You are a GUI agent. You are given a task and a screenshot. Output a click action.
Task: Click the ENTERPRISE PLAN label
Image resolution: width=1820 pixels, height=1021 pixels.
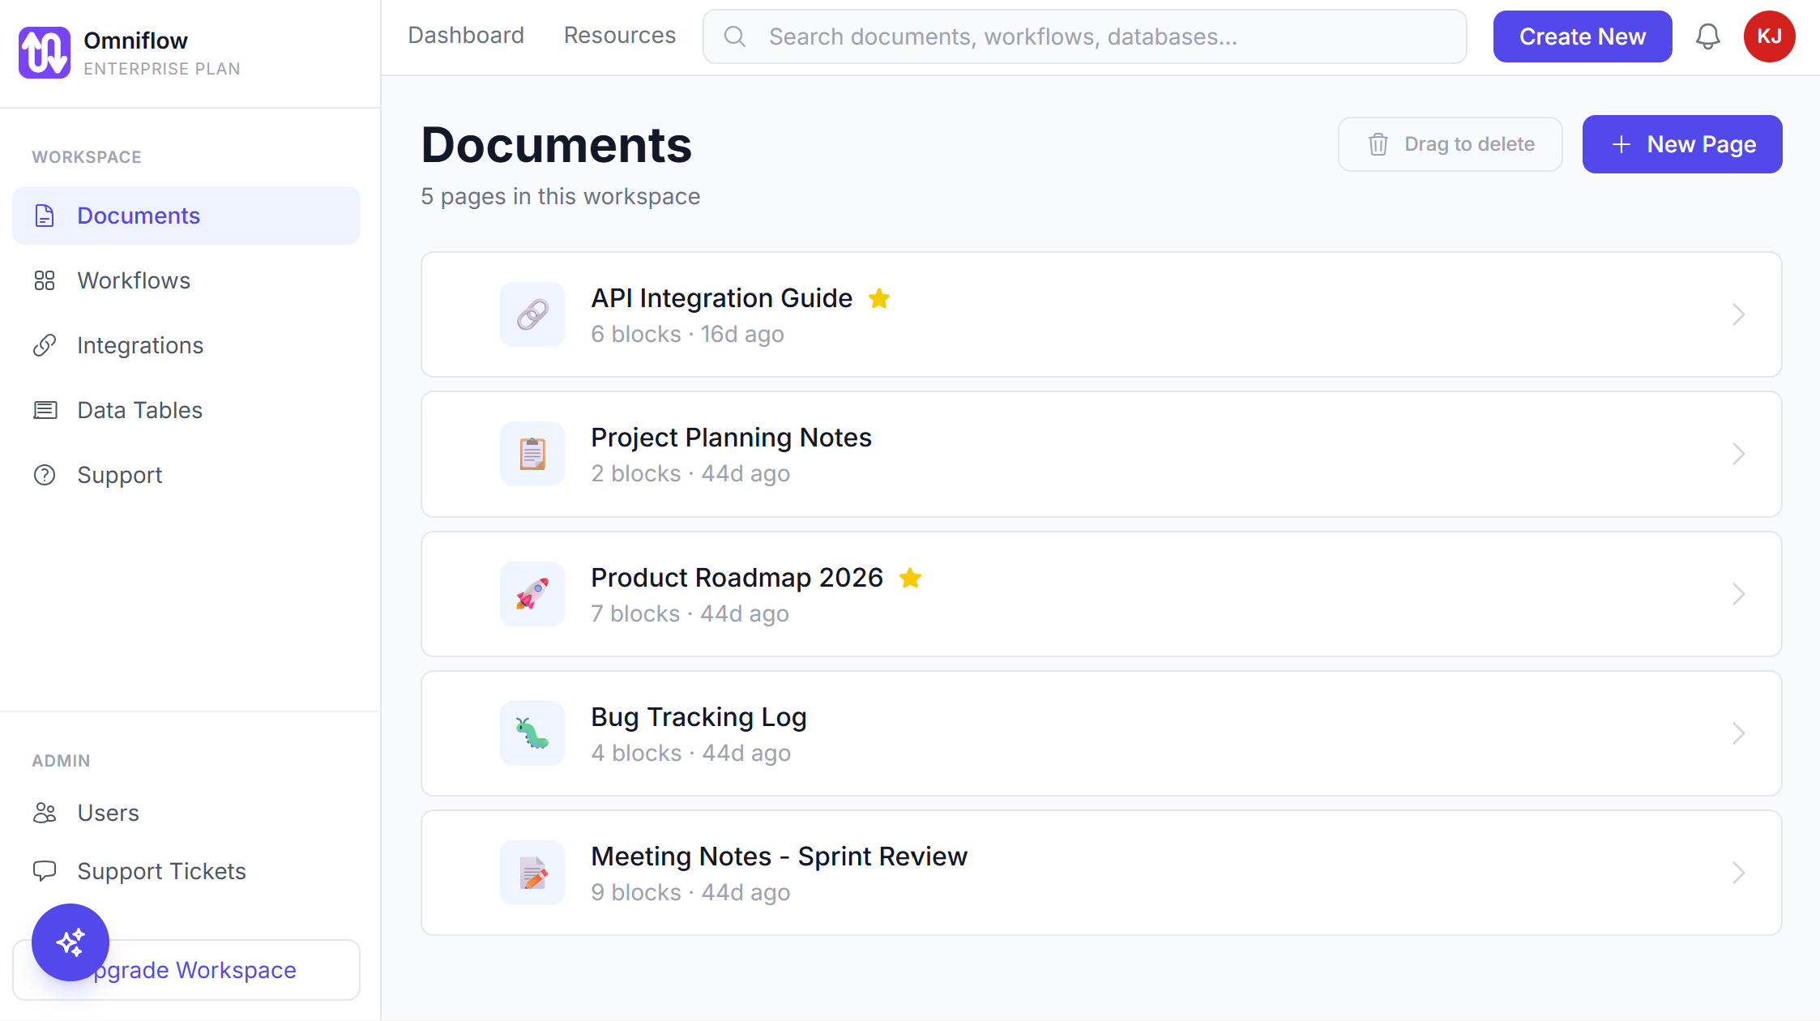click(162, 69)
